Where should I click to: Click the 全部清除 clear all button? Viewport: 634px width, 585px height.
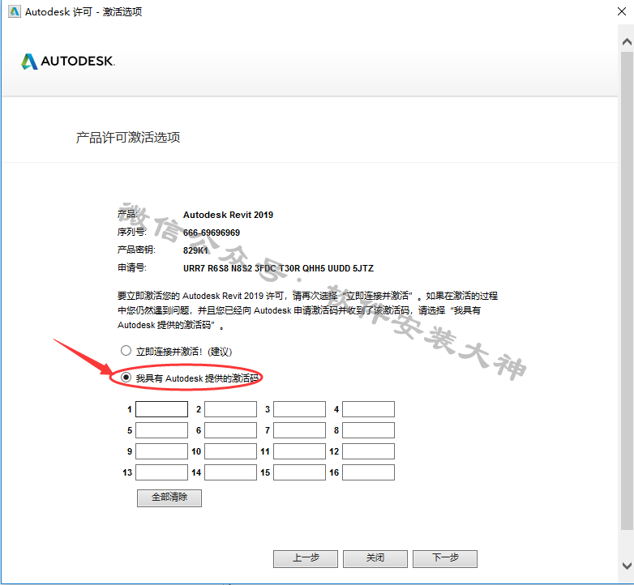point(169,497)
